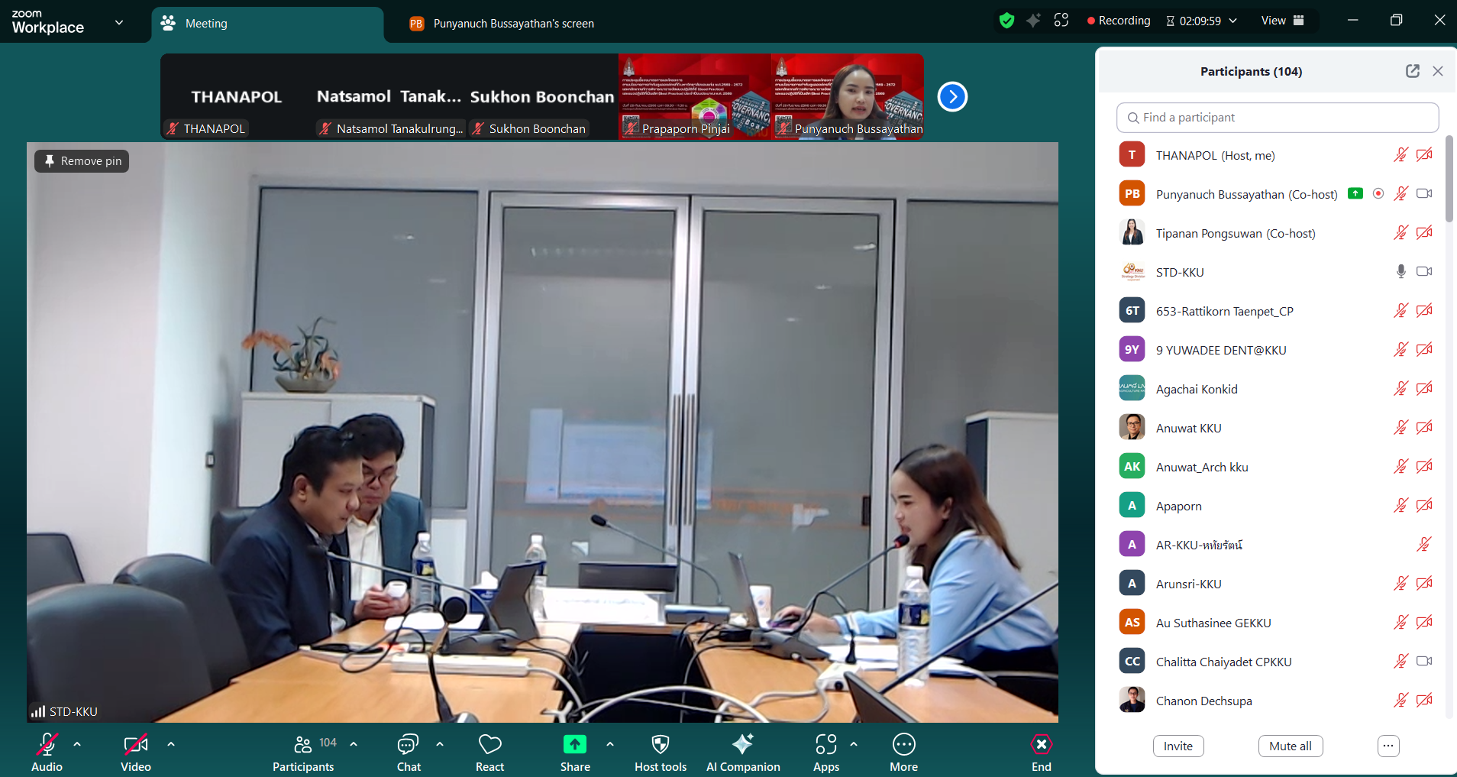Click the encryption shield icon in title bar
The height and width of the screenshot is (777, 1457).
point(1006,21)
